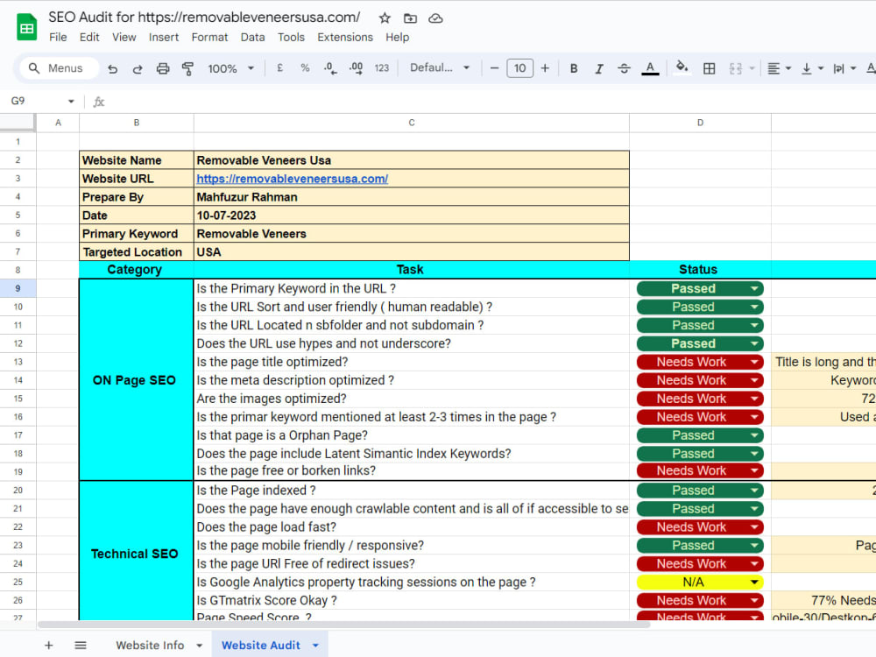Open the Insert menu
876x657 pixels.
pos(163,38)
